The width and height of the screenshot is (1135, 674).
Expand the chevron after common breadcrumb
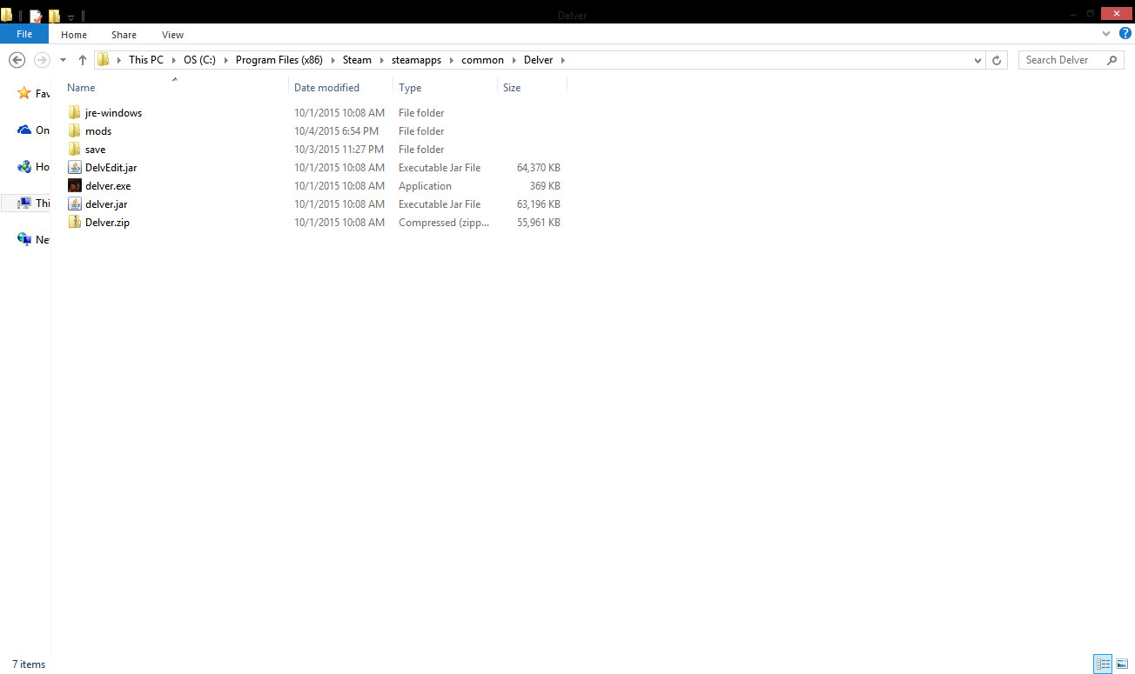[514, 60]
